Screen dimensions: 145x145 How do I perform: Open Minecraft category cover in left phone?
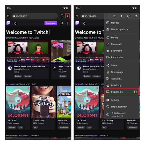(x=64, y=102)
